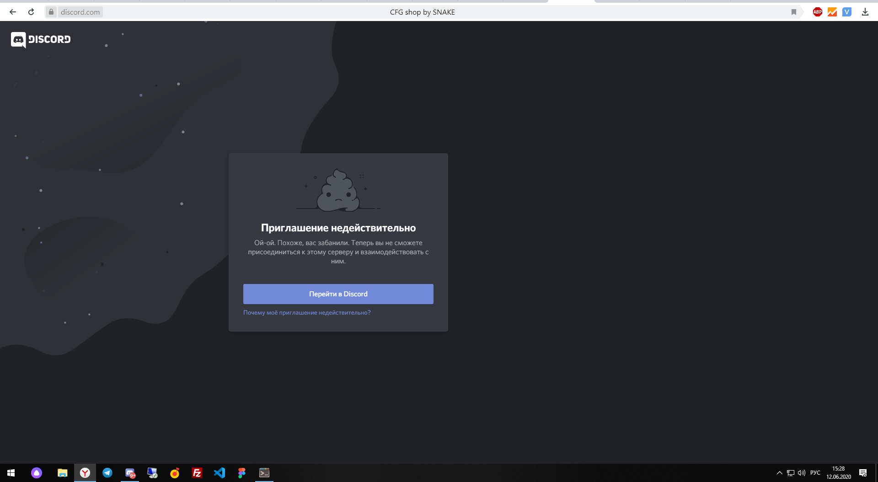Open the orange chart extension icon
The height and width of the screenshot is (482, 878).
point(832,12)
